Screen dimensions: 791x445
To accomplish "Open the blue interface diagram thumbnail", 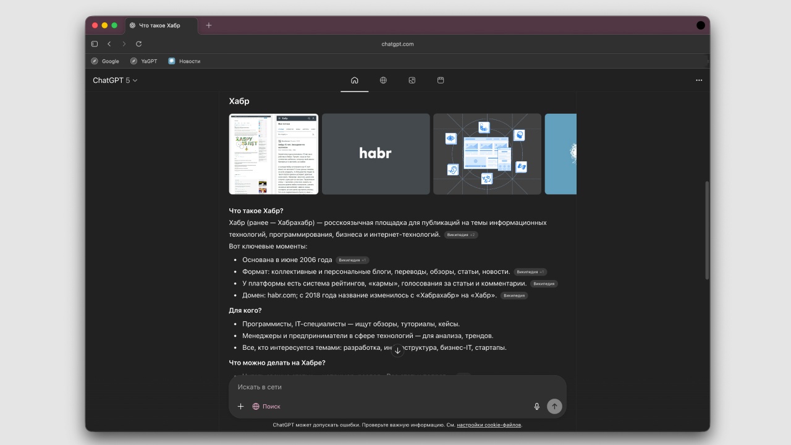I will point(487,154).
